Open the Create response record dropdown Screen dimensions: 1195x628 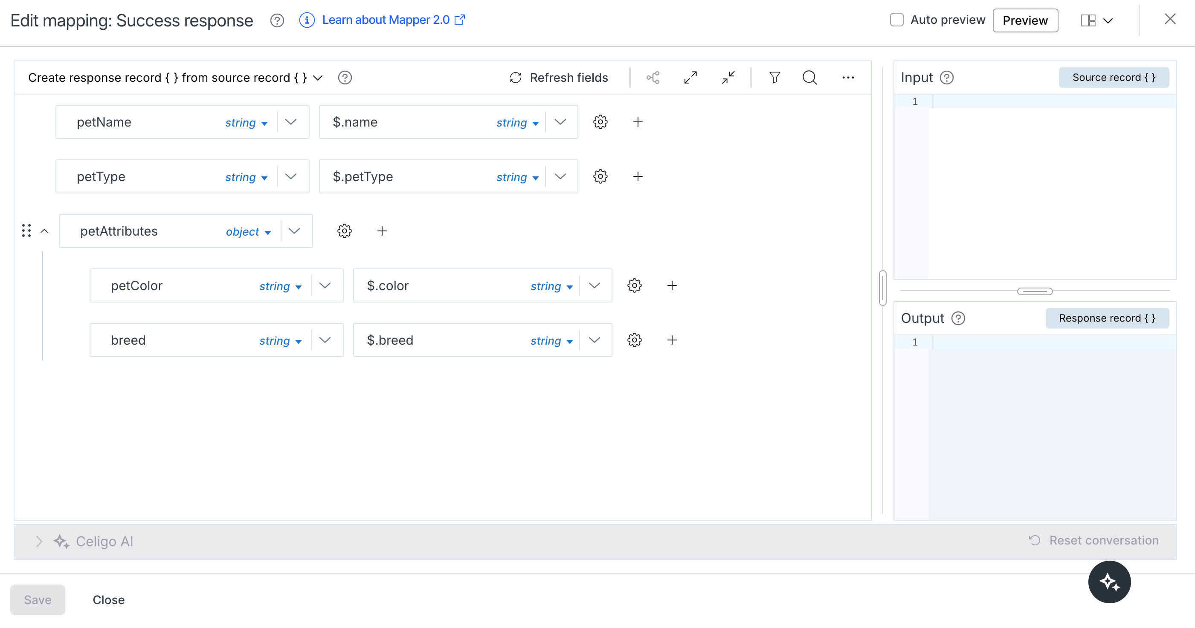(x=175, y=78)
